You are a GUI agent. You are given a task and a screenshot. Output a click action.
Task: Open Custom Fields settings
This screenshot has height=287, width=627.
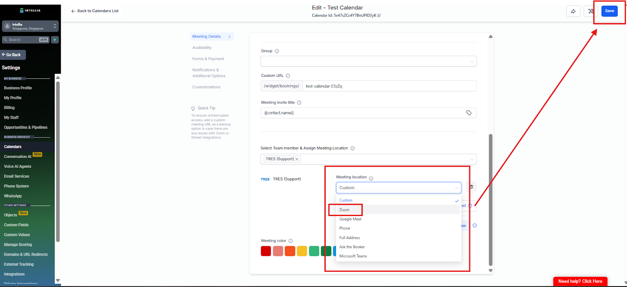[x=16, y=225]
